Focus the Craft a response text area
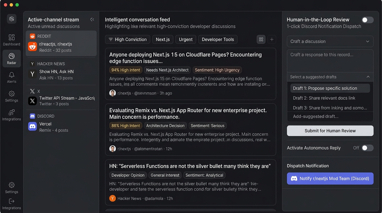 tap(330, 61)
